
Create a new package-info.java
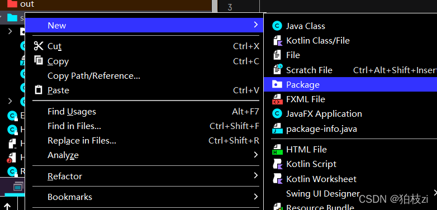[x=350, y=128]
